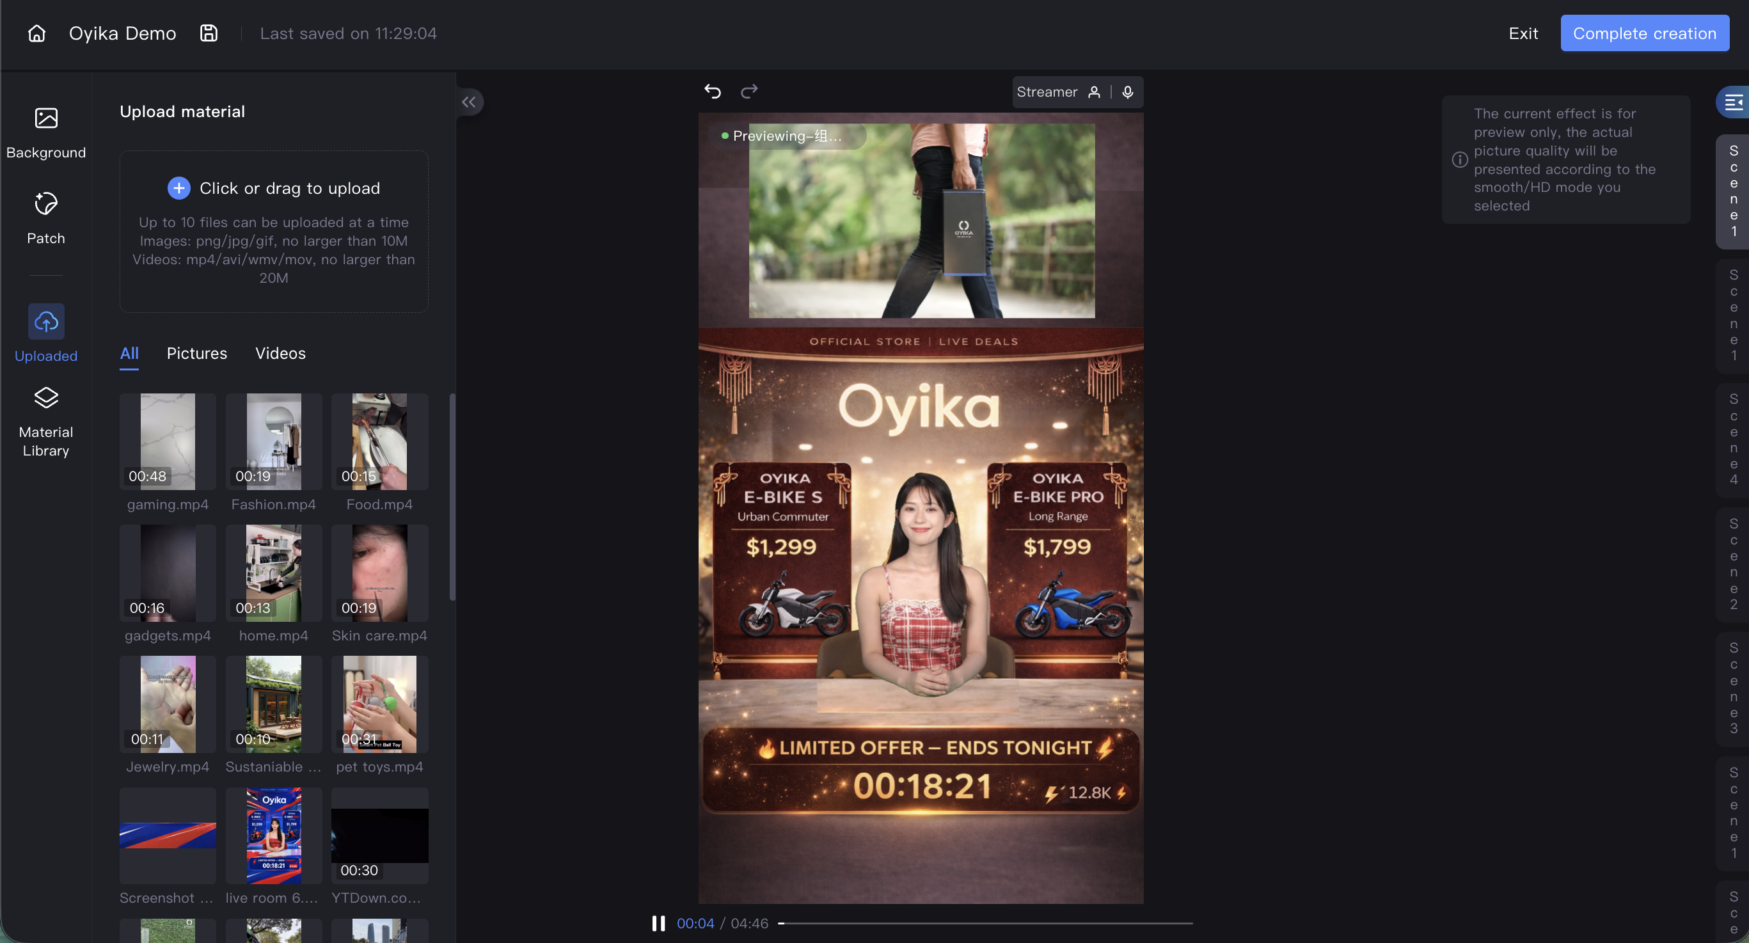Select the Sustainable video thumbnail
1749x943 pixels.
(274, 704)
